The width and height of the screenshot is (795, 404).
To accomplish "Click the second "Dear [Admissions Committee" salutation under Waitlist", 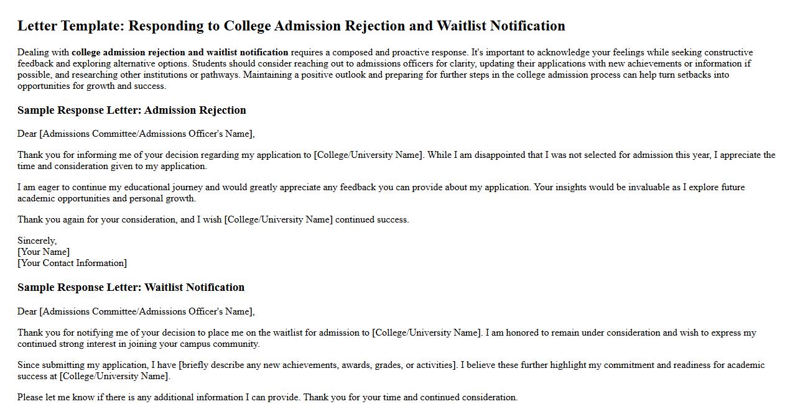I will click(x=136, y=312).
